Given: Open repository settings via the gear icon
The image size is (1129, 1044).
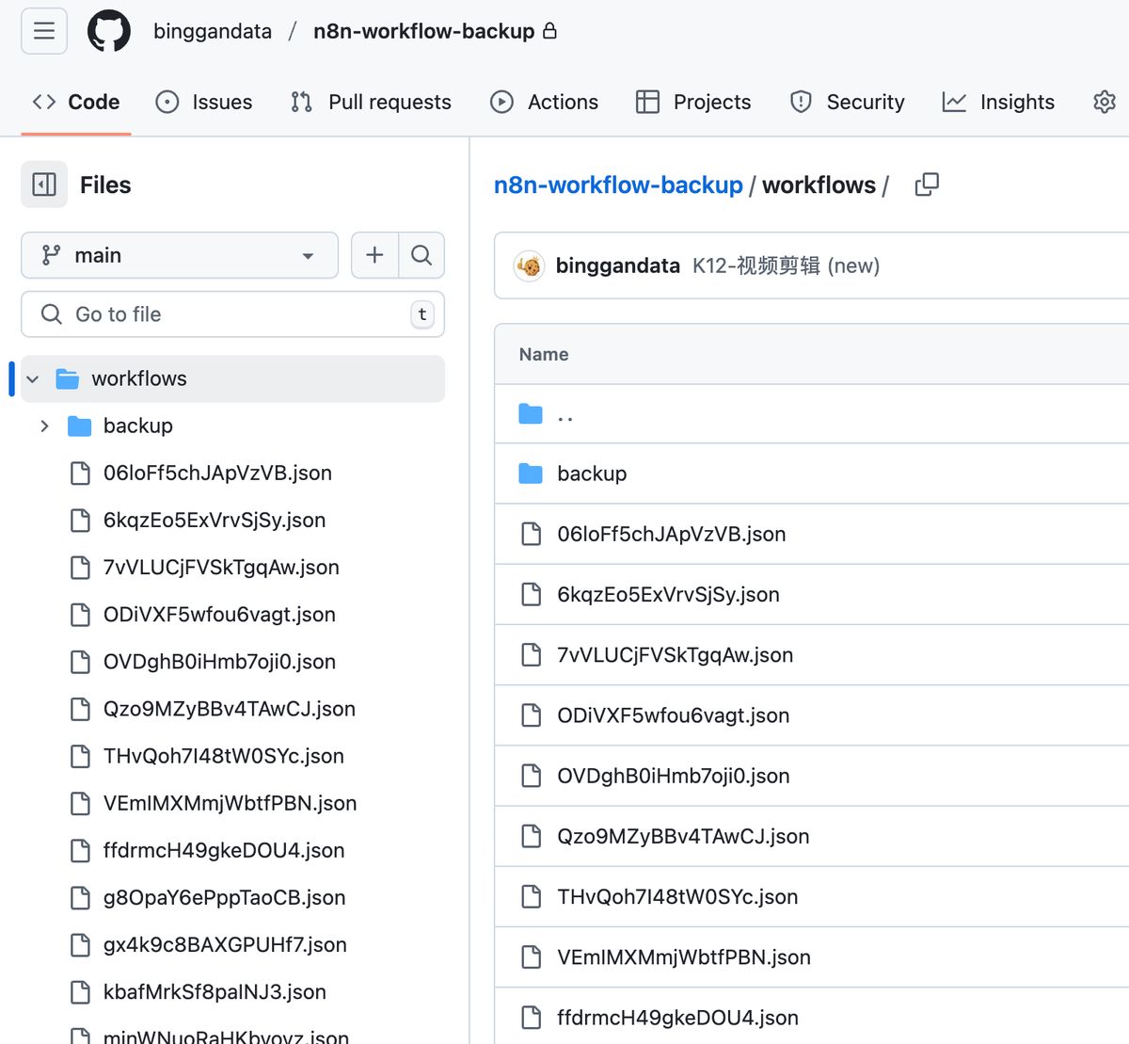Looking at the screenshot, I should pos(1104,102).
